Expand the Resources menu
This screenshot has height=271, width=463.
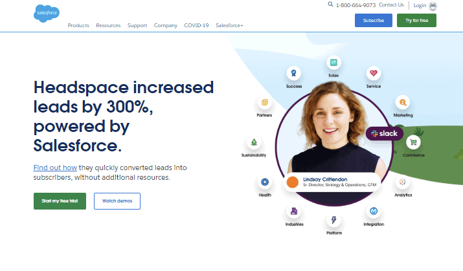click(108, 25)
